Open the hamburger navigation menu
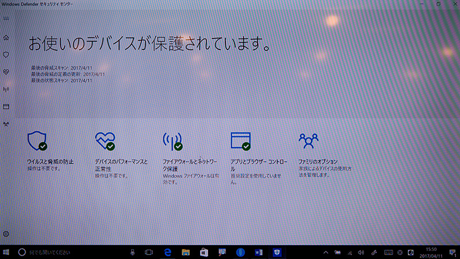The height and width of the screenshot is (259, 460). pos(6,18)
